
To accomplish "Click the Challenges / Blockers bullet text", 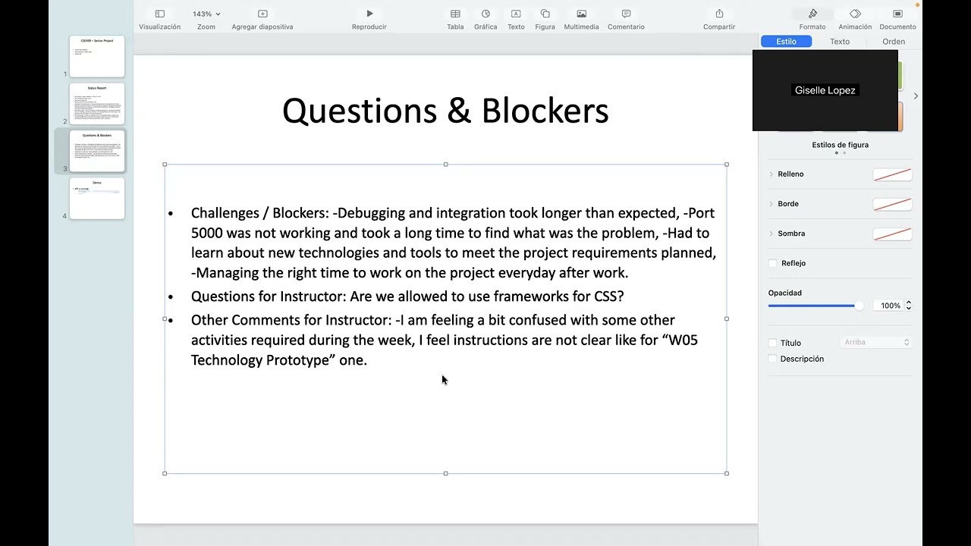I will pyautogui.click(x=454, y=243).
